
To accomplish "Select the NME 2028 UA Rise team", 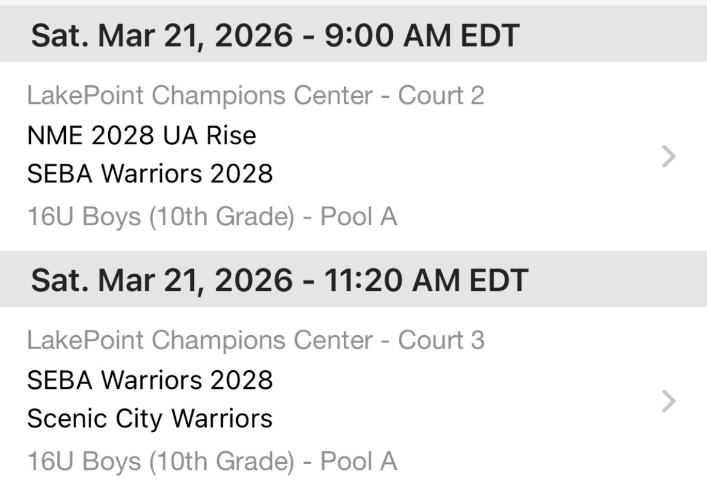I will tap(141, 135).
